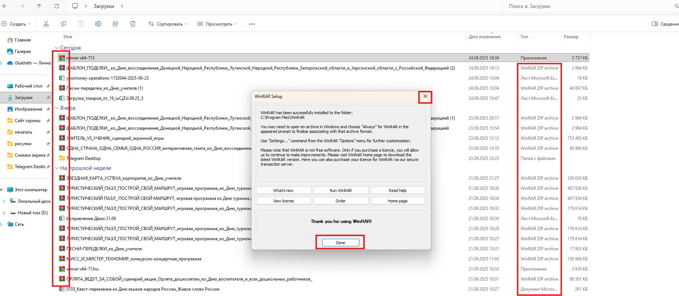Sort by Дата изменения column header
679x296 pixels.
(484, 37)
